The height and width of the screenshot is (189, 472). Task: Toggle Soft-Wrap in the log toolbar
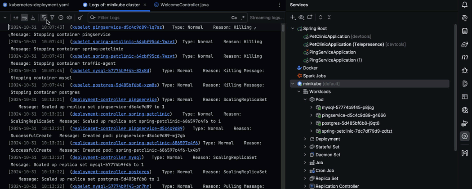click(x=24, y=18)
